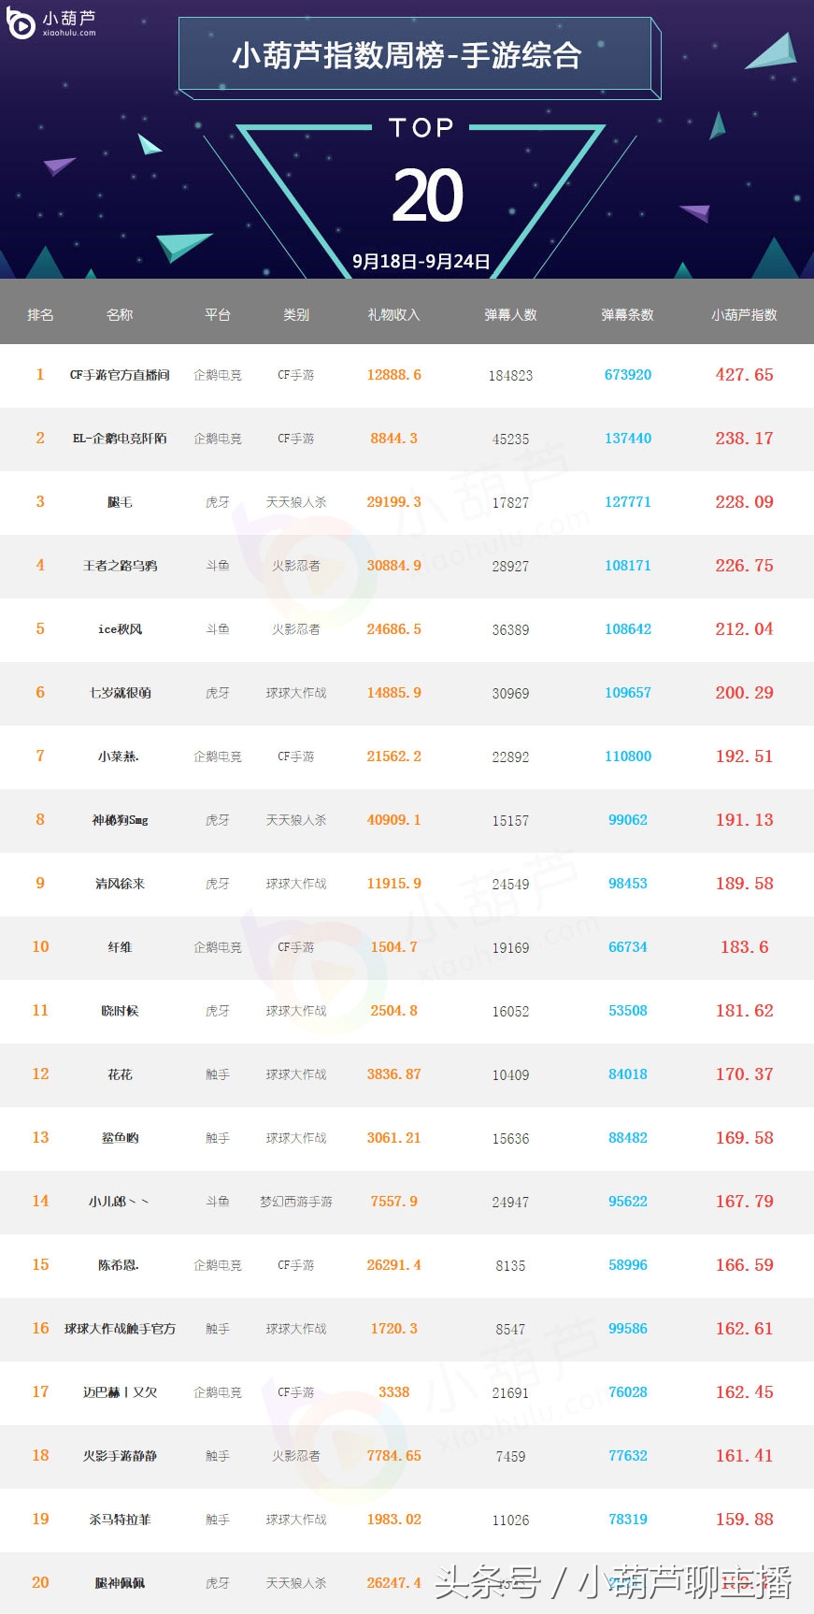The height and width of the screenshot is (1614, 814).
Task: Click gift income value 40909.1
Action: [393, 820]
